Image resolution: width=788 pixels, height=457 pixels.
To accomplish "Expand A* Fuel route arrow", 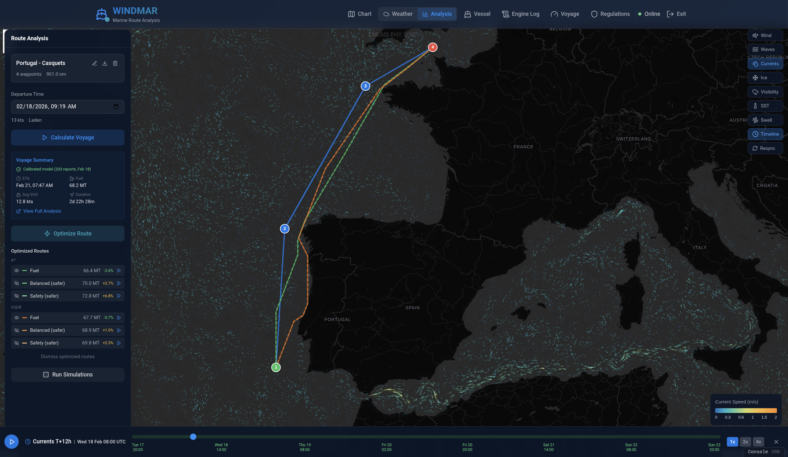I will pos(119,271).
